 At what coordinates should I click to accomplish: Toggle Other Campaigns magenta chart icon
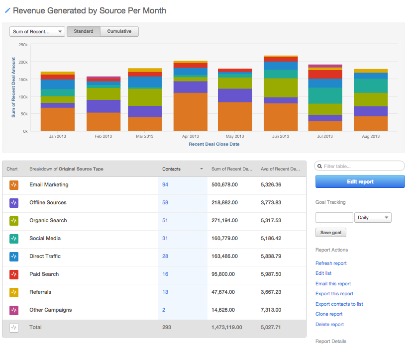[14, 310]
